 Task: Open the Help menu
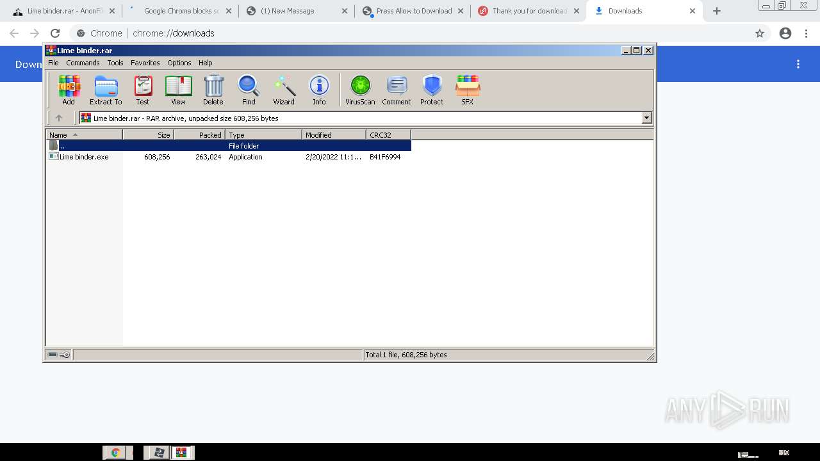click(x=206, y=63)
